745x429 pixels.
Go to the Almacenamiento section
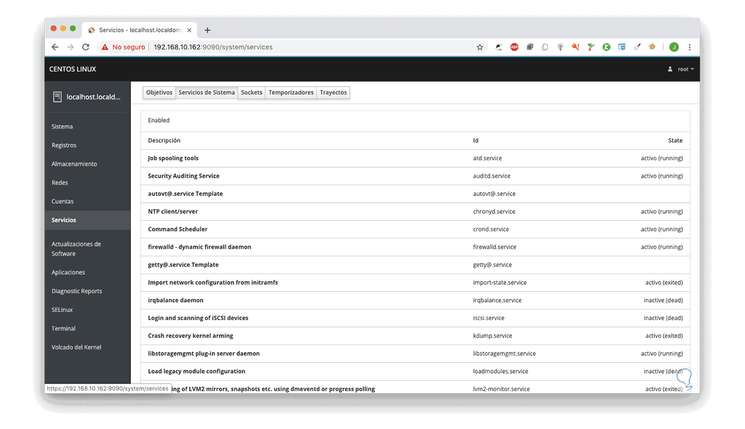[74, 163]
